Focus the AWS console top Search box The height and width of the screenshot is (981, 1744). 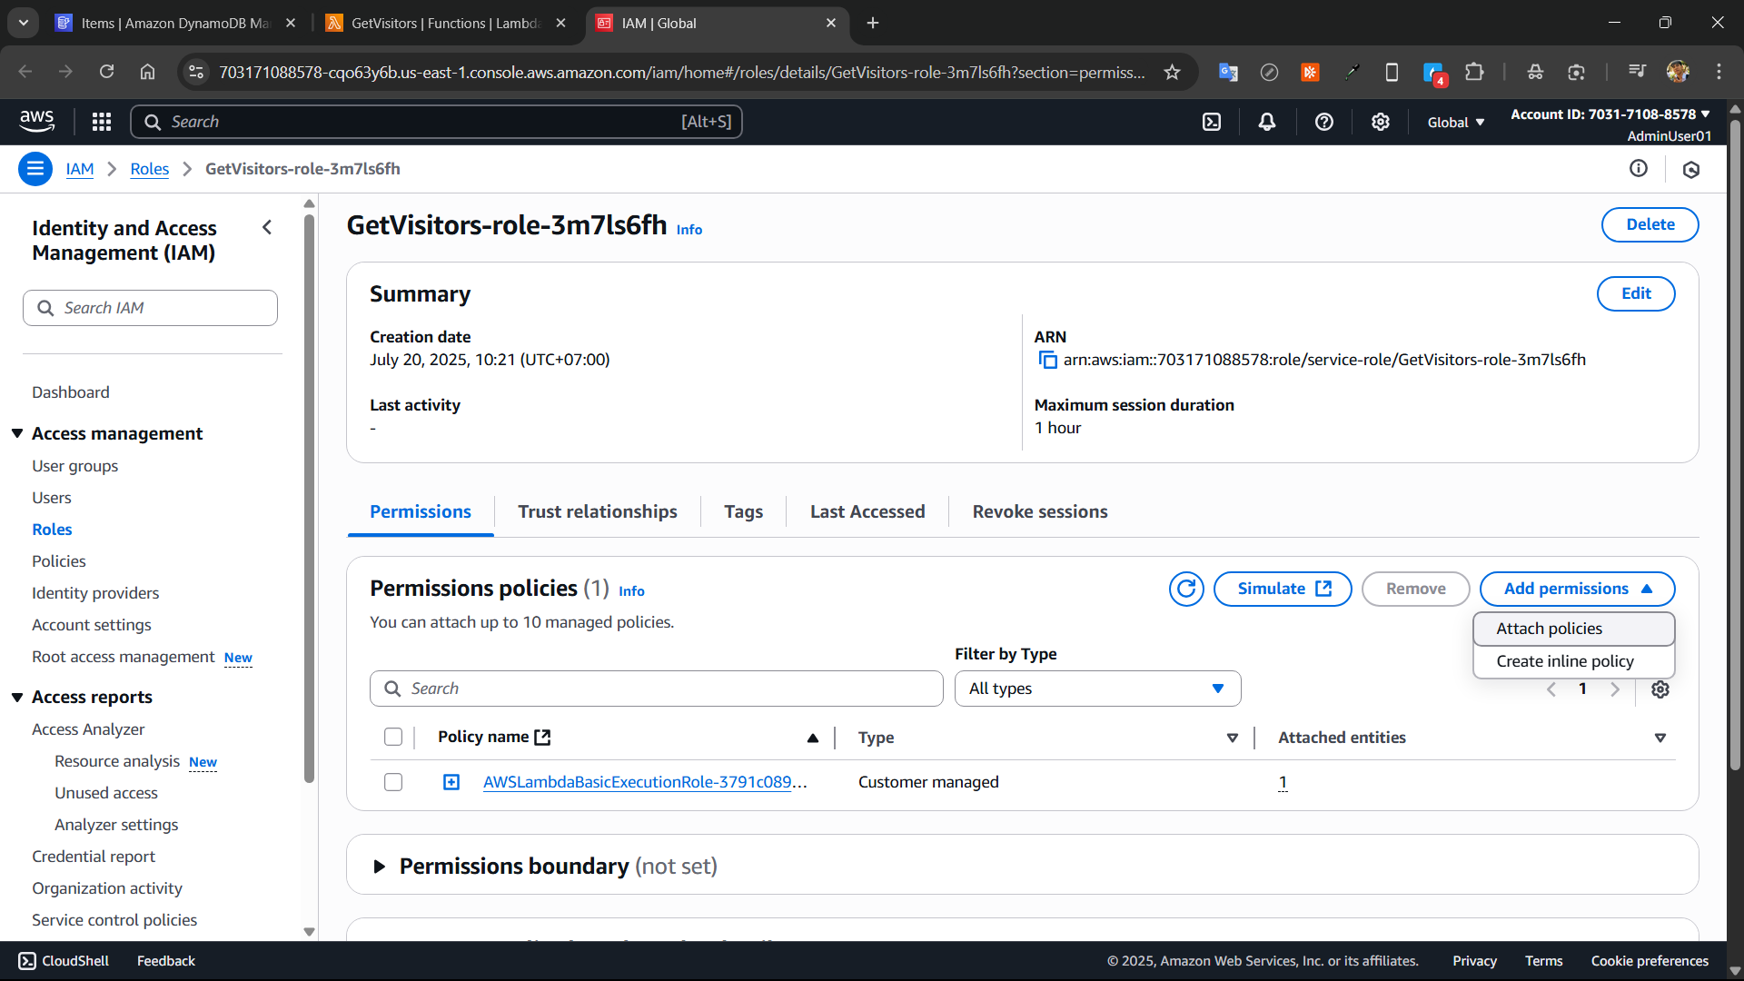pyautogui.click(x=436, y=122)
